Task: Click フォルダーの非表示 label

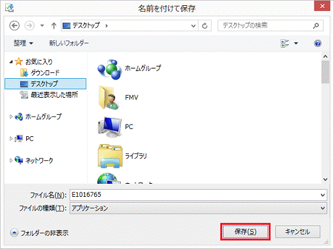Action: pos(44,233)
